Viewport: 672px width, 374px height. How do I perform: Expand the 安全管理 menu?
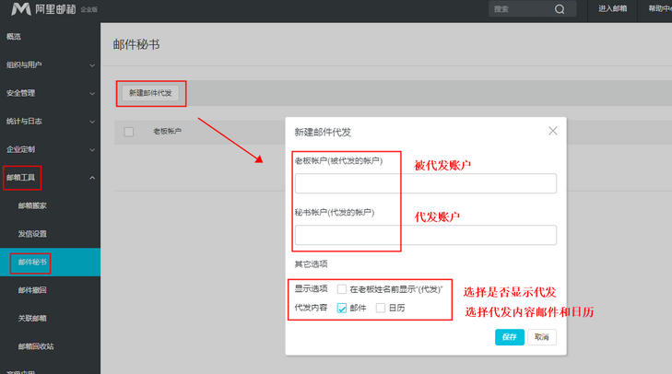[x=50, y=93]
